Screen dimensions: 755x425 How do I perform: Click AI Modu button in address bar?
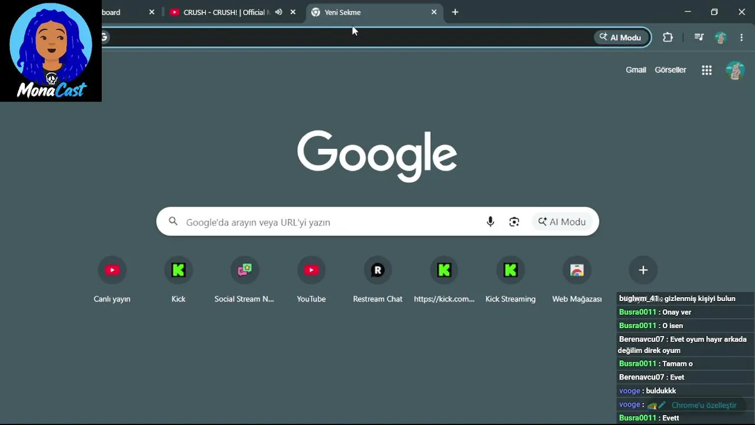(620, 37)
